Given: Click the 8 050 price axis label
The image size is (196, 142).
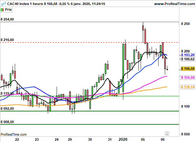Looking at the screenshot, I should (x=185, y=134).
